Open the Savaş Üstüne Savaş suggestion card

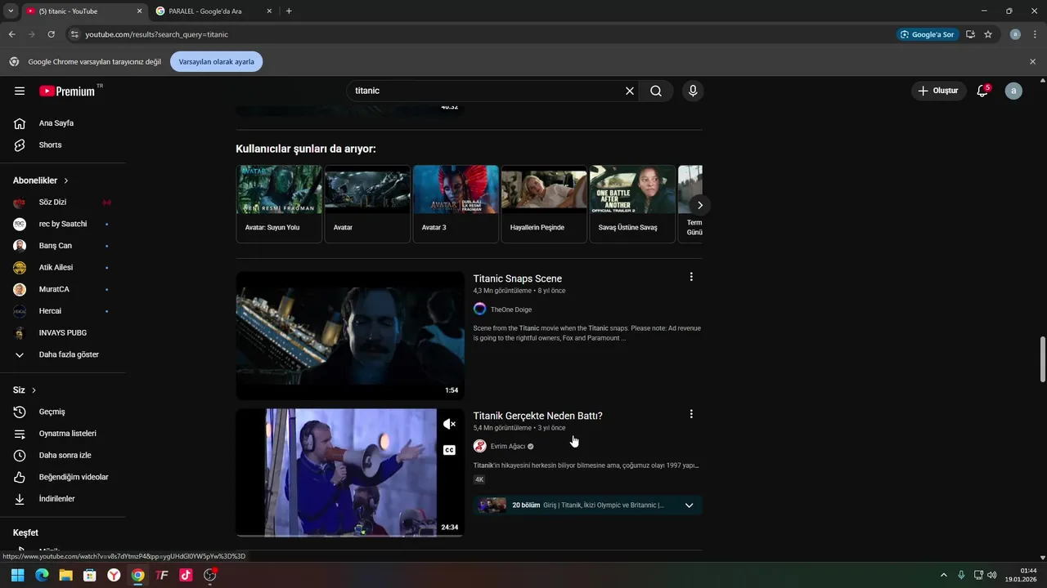point(632,204)
